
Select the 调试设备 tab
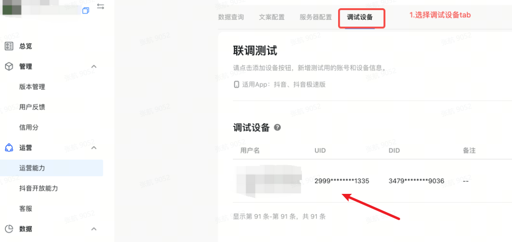point(360,17)
